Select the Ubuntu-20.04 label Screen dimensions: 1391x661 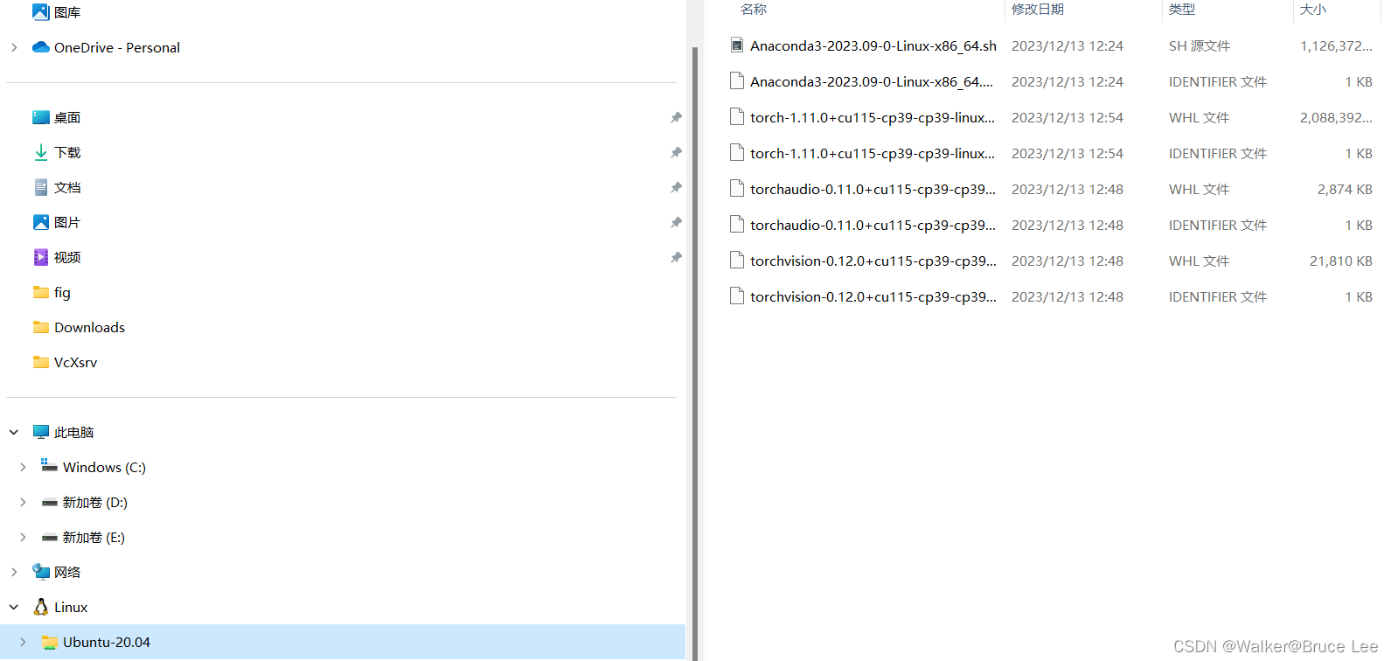(x=107, y=642)
